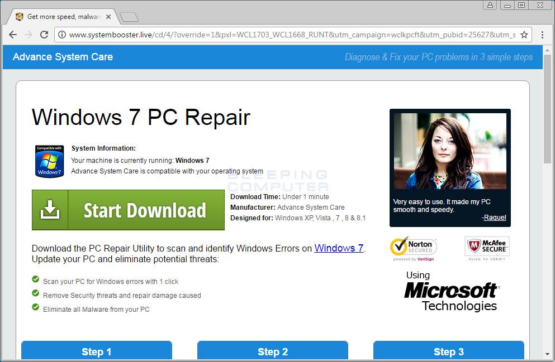Click the checkmark beside 'Scan your PC for Windows errors'
Viewport: 555px width, 362px height.
click(x=35, y=279)
